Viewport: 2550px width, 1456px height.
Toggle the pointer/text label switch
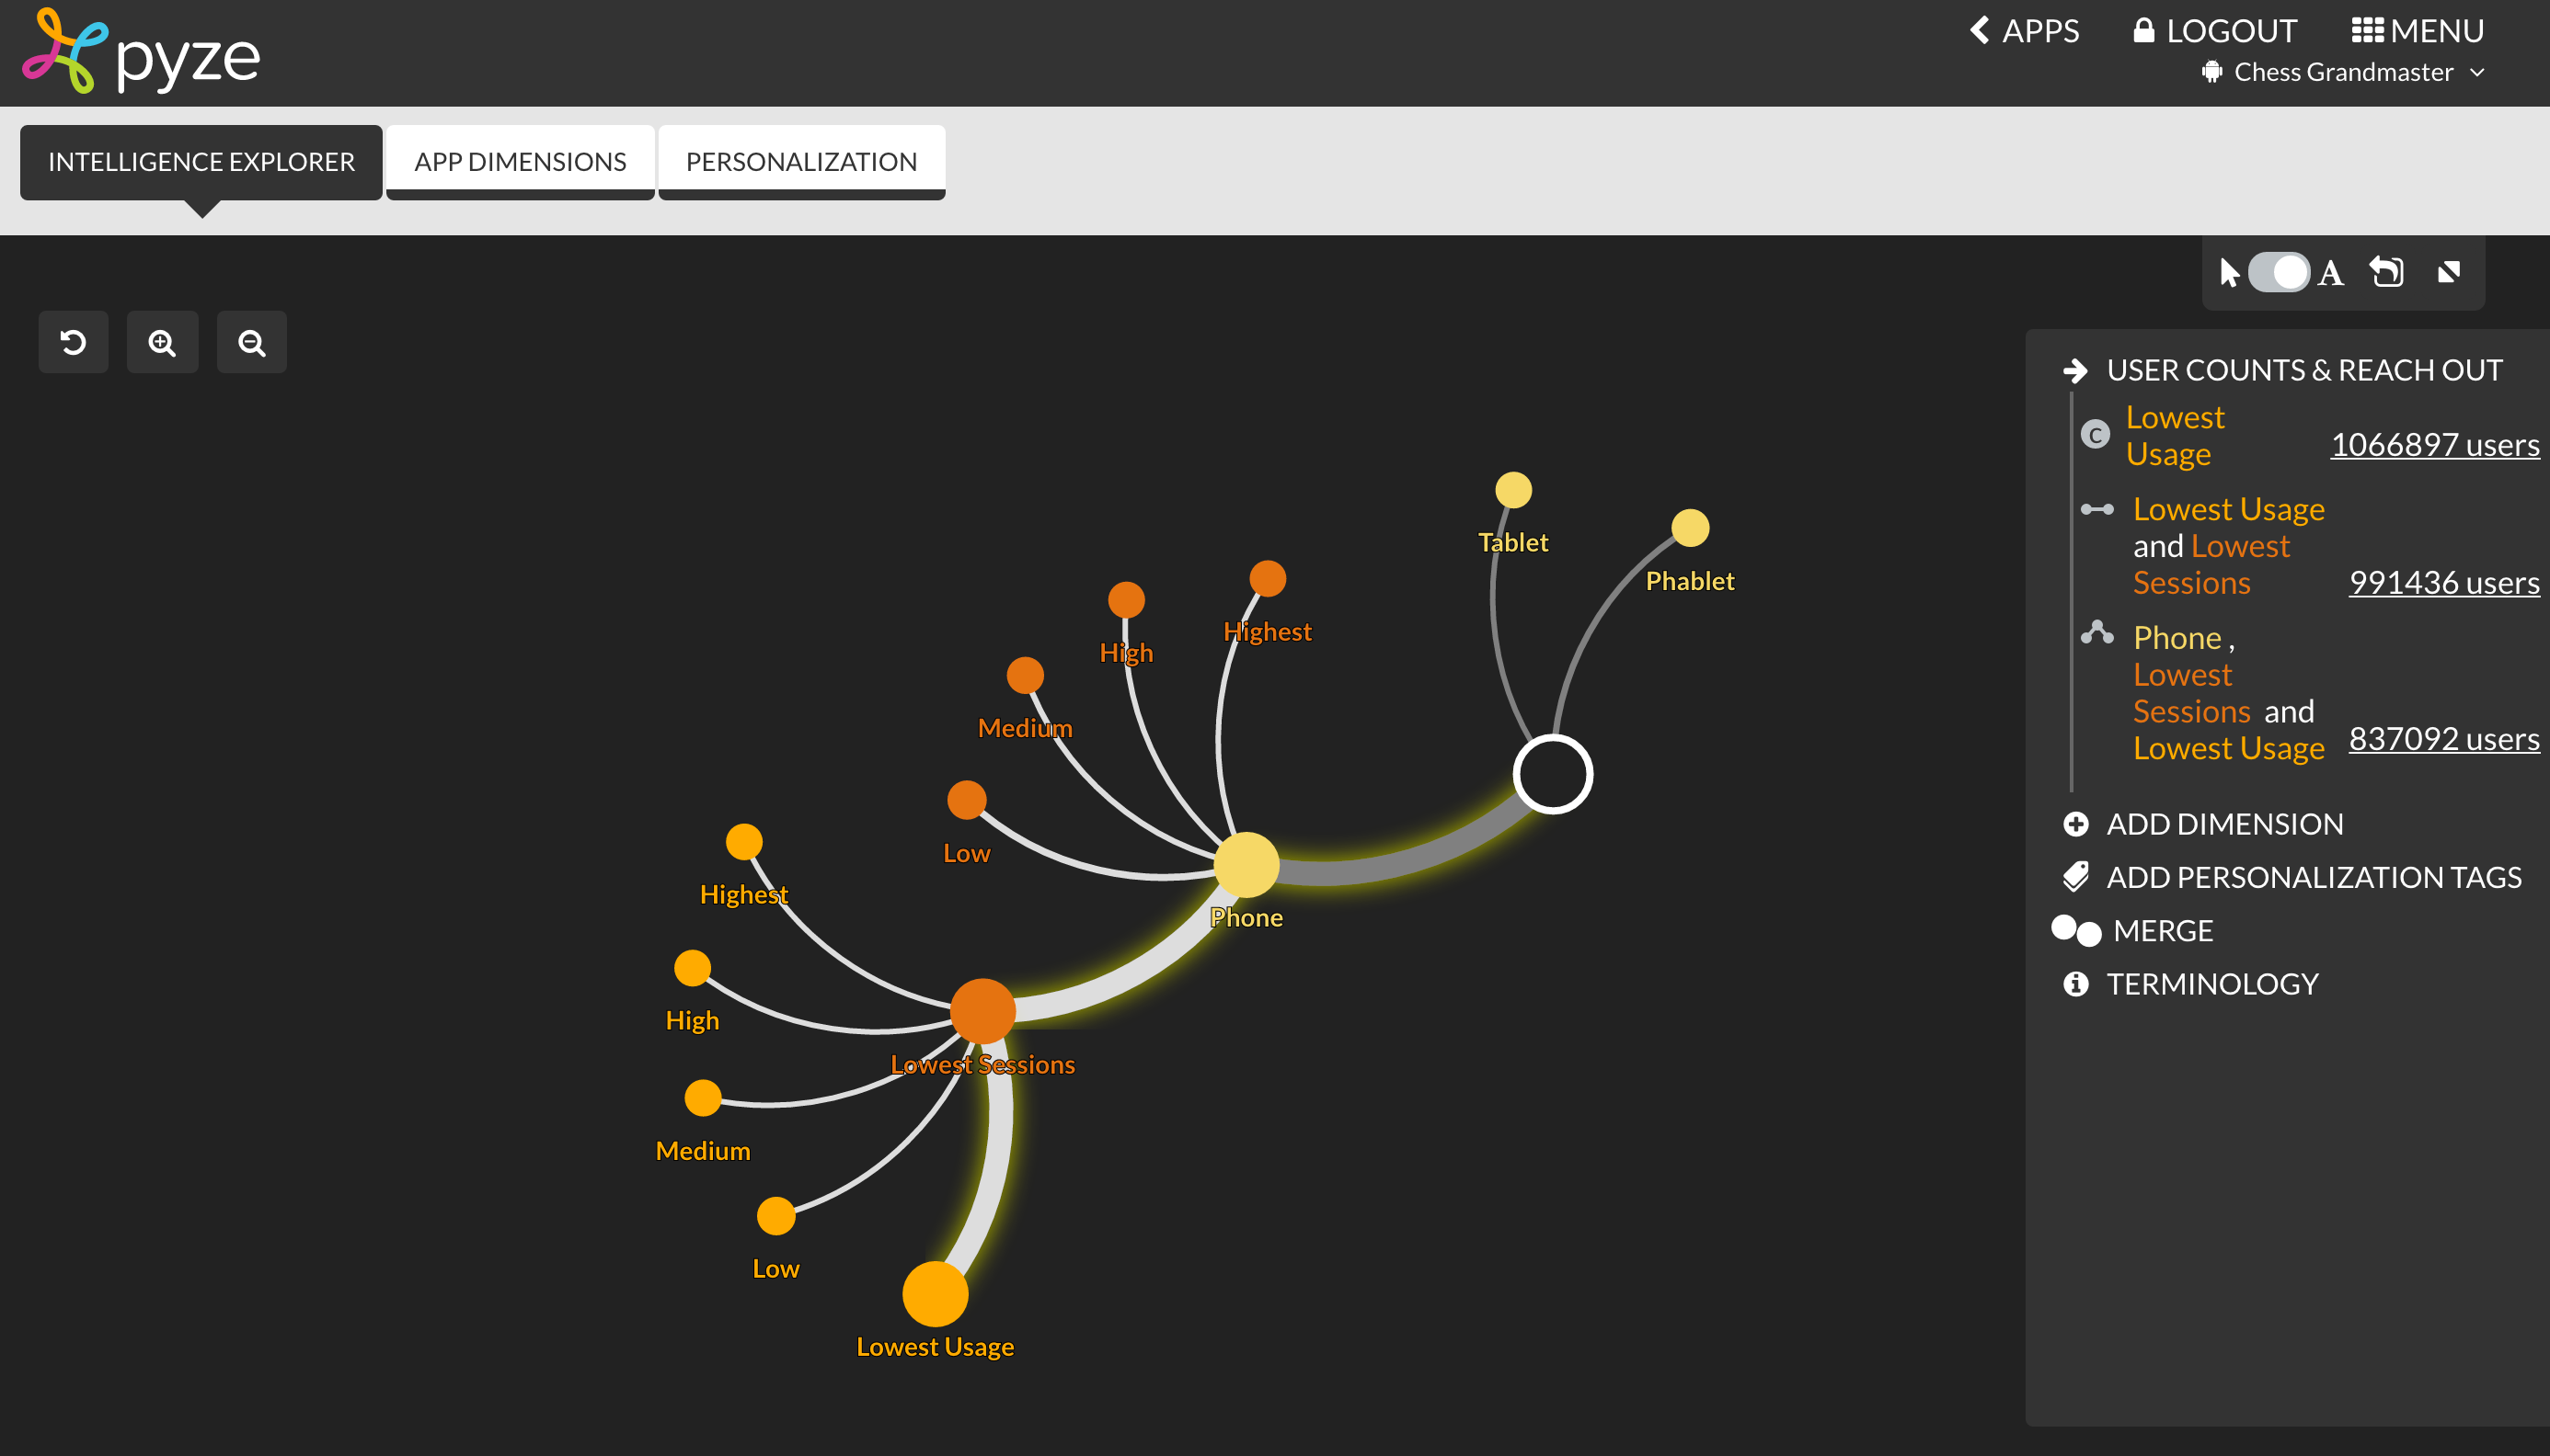coord(2278,272)
